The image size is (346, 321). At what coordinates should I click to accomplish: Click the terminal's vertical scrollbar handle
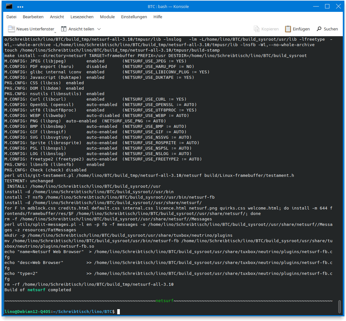(x=340, y=307)
